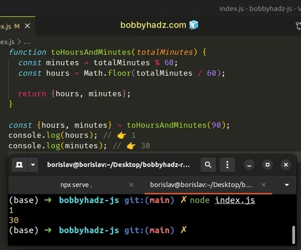Click the terminal scrollbar thumb
Image resolution: width=301 pixels, height=250 pixels.
(293, 235)
